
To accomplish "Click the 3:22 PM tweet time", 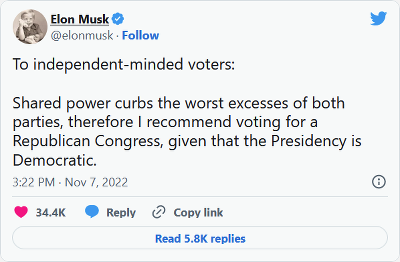I will pos(34,182).
